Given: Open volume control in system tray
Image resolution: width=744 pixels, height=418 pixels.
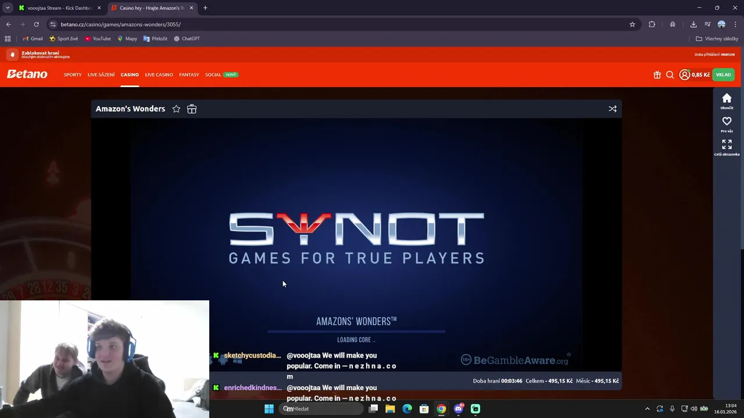Looking at the screenshot, I should coord(693,409).
